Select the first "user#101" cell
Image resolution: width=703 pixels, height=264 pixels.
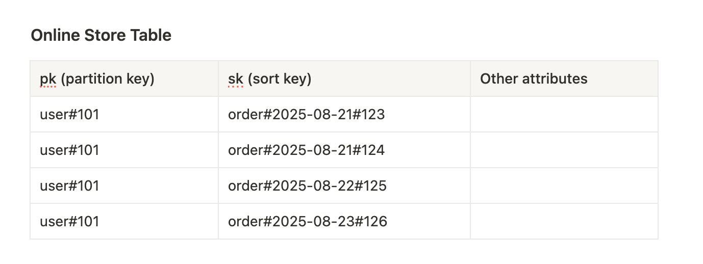click(124, 114)
